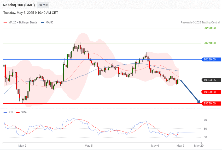The height and width of the screenshot is (150, 222).
Task: Select the May 5 date axis label
Action: click(x=89, y=146)
